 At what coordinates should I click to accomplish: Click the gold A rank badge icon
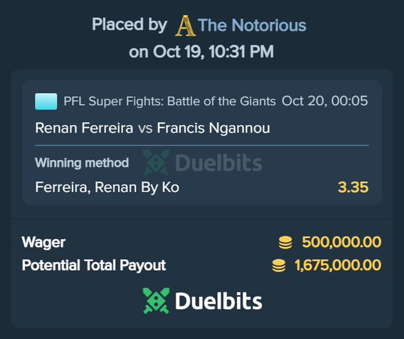(x=185, y=25)
